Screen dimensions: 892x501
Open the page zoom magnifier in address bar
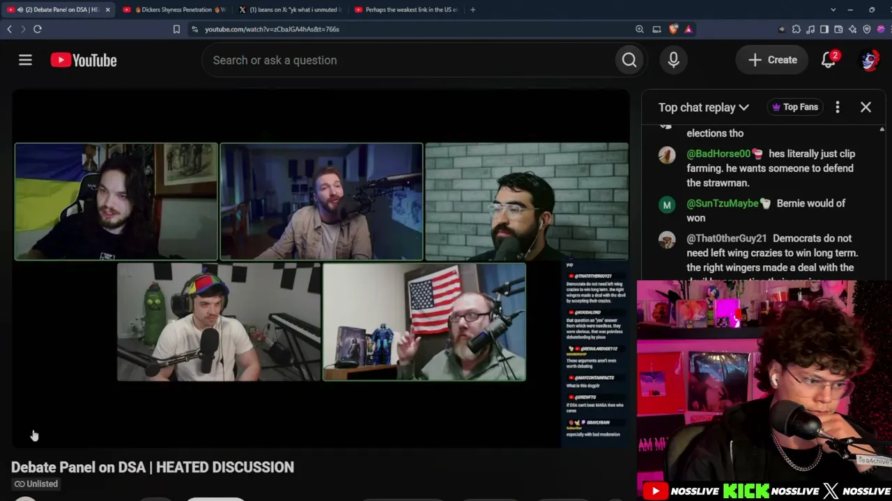tap(640, 29)
